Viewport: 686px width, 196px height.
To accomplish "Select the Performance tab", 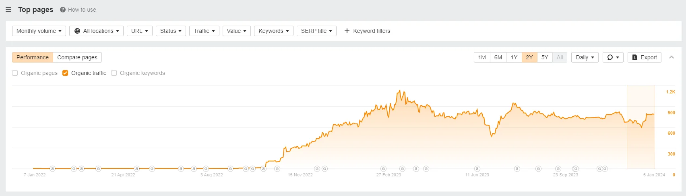I will (x=33, y=57).
